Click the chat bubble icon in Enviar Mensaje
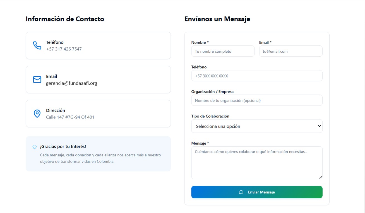The height and width of the screenshot is (213, 365). [241, 192]
